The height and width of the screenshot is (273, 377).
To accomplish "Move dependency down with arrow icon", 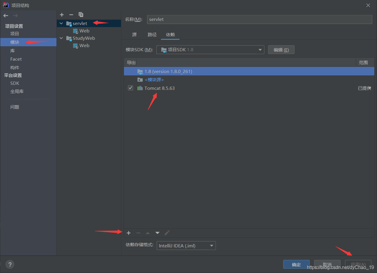I will [157, 233].
